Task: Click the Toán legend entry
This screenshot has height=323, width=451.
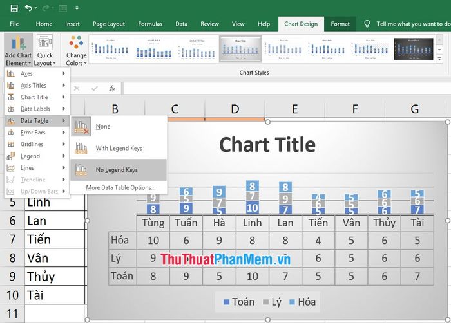Action: point(239,302)
